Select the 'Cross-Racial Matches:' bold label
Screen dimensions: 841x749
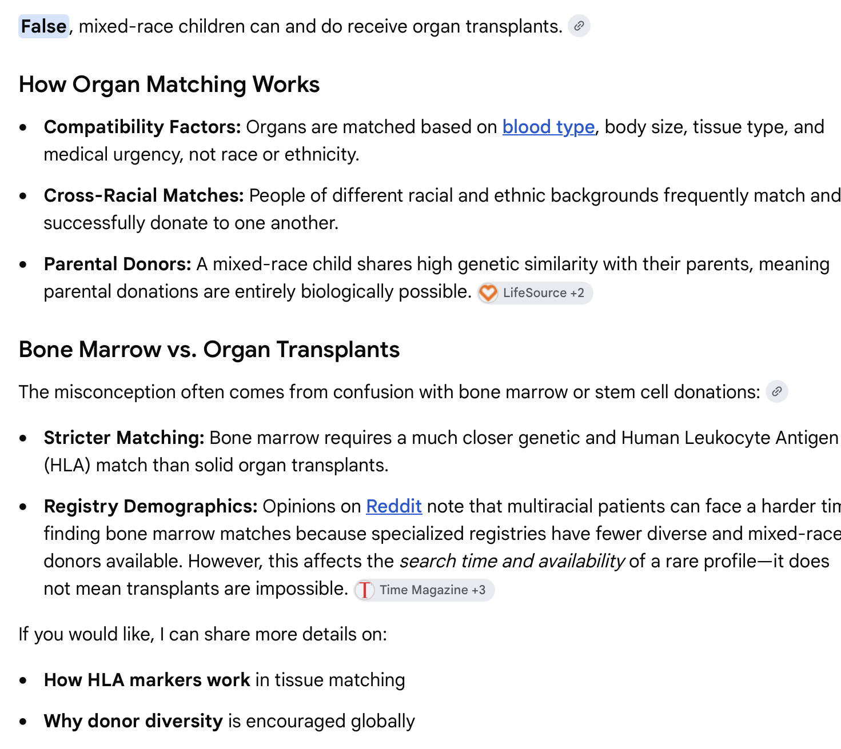pos(144,195)
